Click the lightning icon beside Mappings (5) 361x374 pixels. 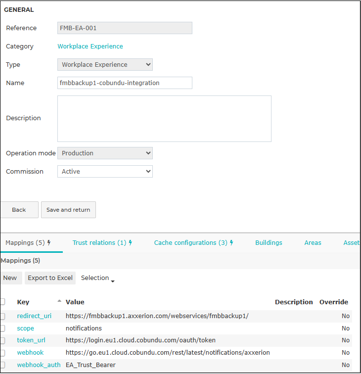49,243
